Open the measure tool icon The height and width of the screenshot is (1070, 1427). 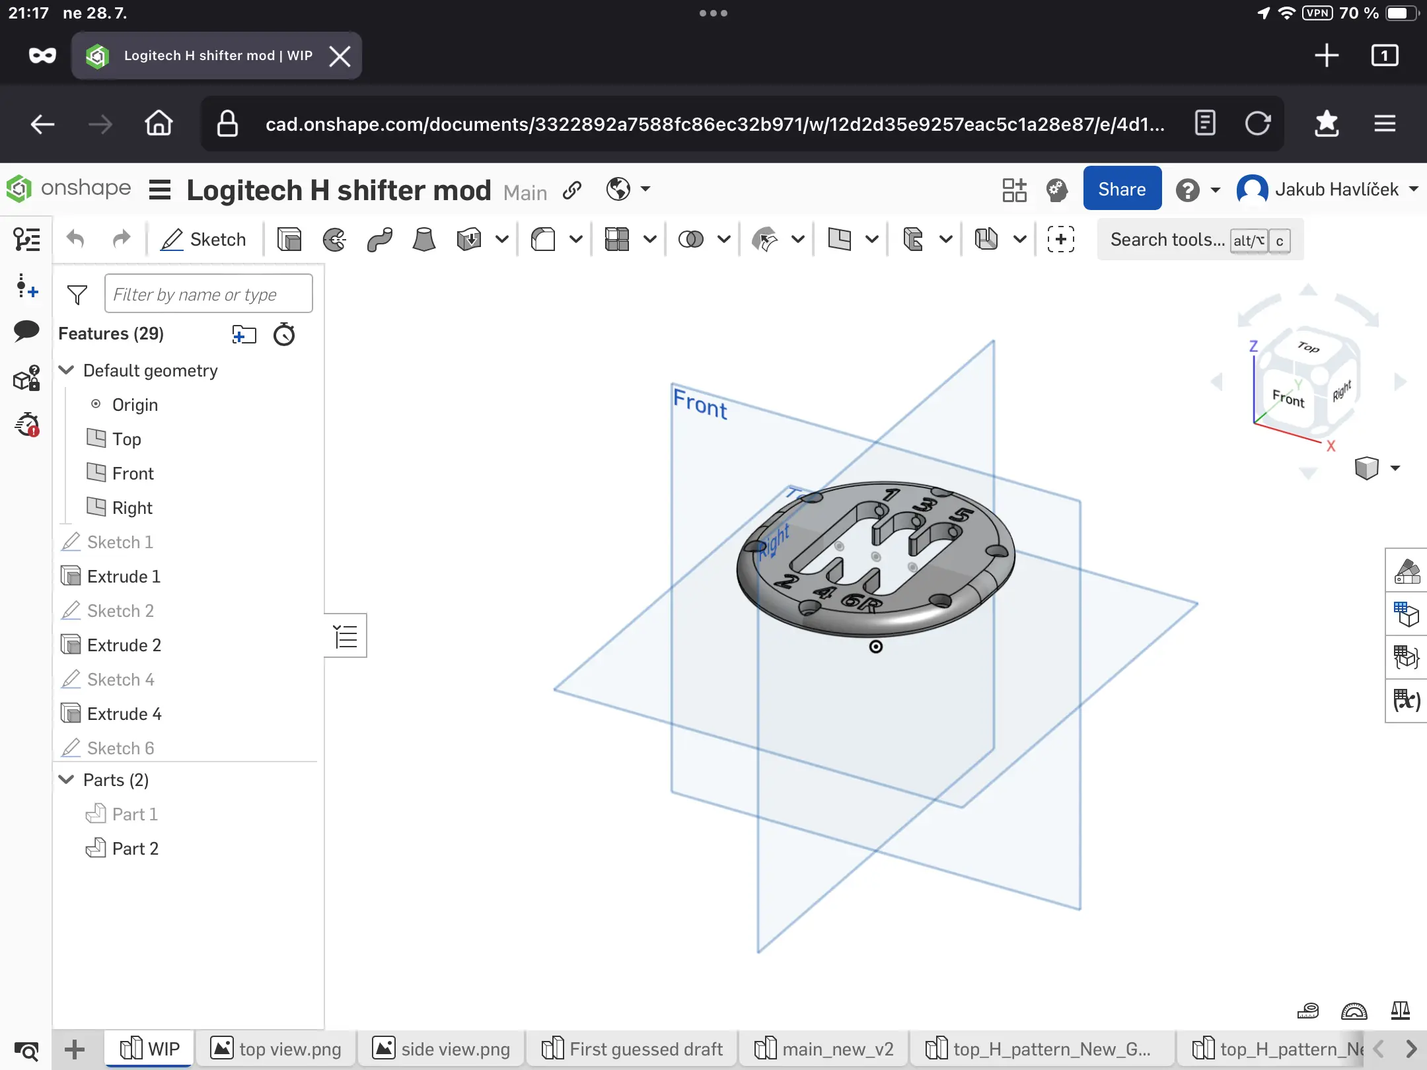tap(1308, 1011)
